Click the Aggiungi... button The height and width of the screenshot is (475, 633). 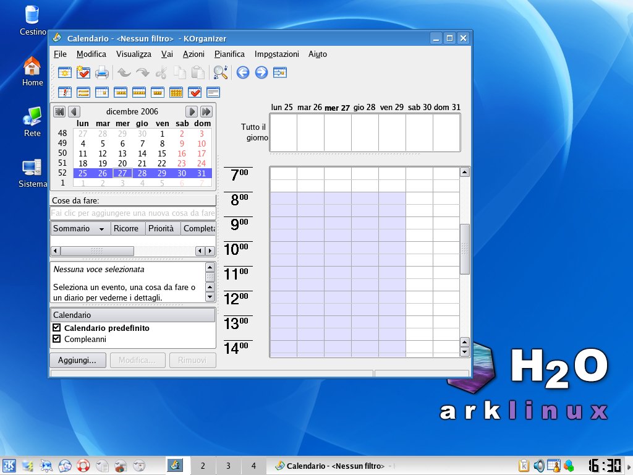click(78, 361)
